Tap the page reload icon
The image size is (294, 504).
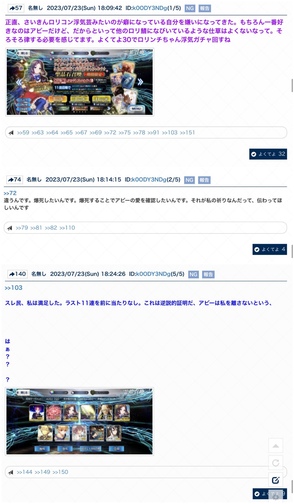(x=276, y=463)
